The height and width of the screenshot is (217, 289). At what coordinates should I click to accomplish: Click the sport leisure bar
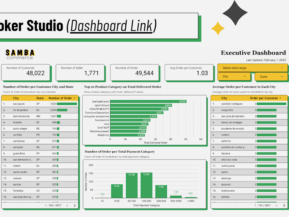141,105
